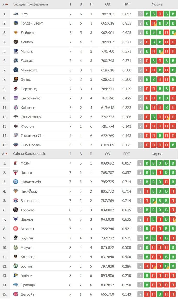The image size is (178, 299).
Task: Click the Західна Конференція header
Action: pos(30,4)
